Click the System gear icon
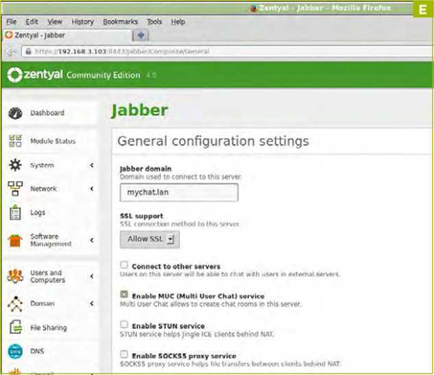434x375 pixels. [15, 165]
